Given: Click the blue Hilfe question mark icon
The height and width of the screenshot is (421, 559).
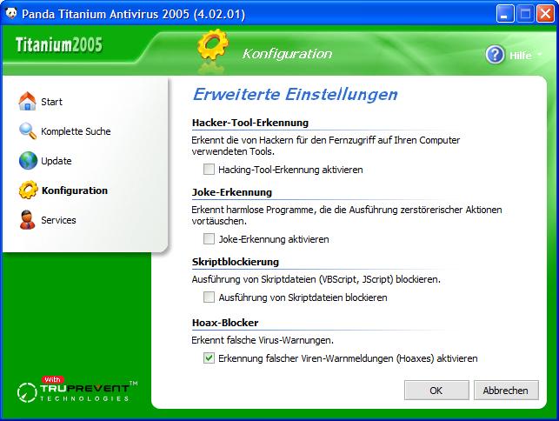Looking at the screenshot, I should pyautogui.click(x=495, y=55).
